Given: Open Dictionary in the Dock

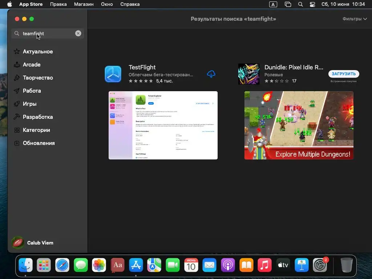Looking at the screenshot, I should [117, 265].
